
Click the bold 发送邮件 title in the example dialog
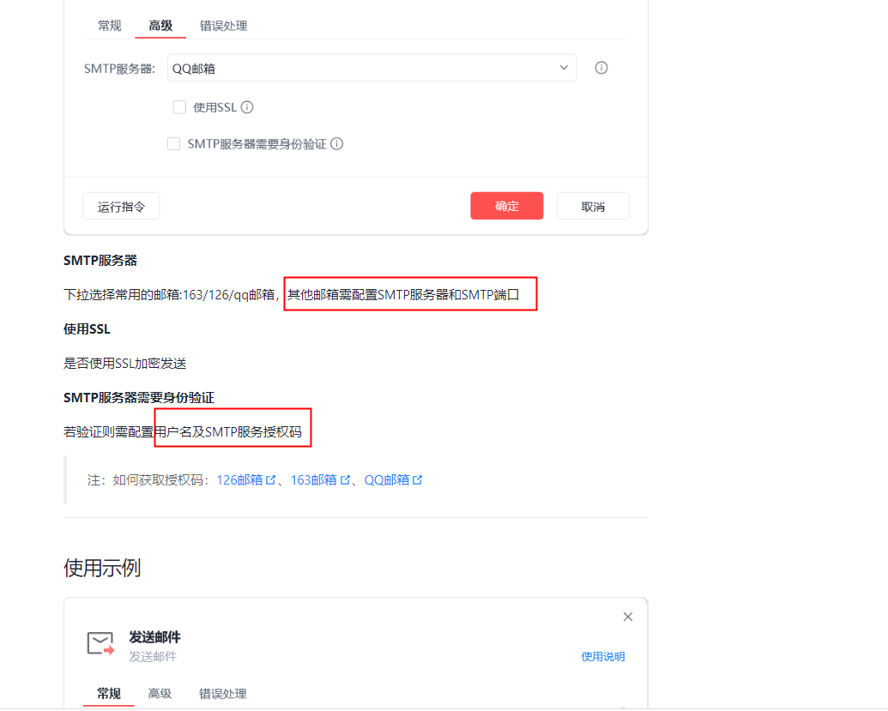[154, 637]
